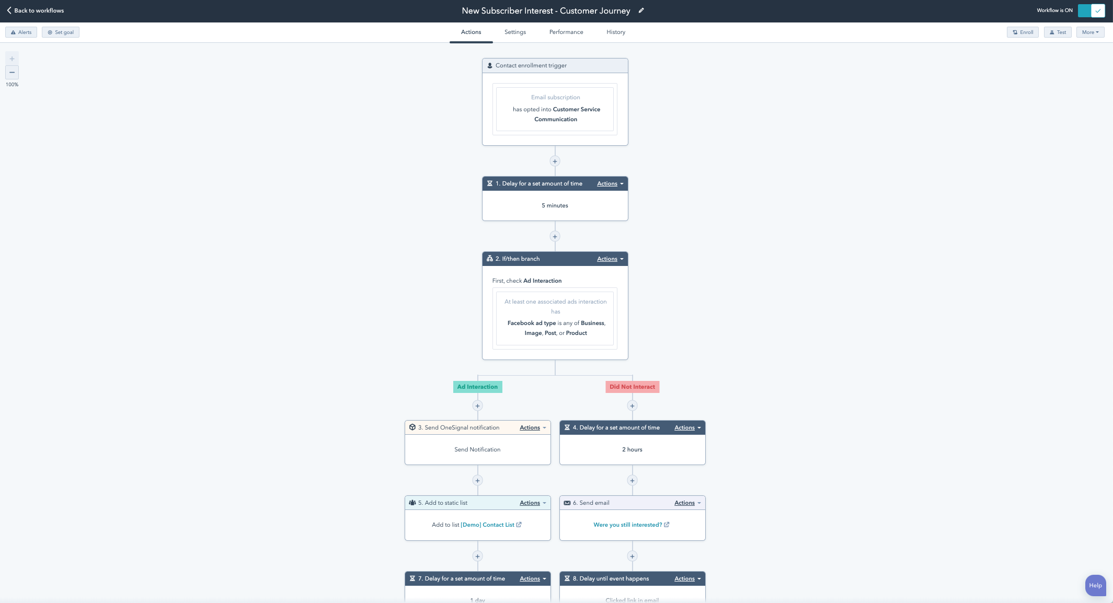
Task: Click hourglass icon of step 8 delay
Action: [567, 578]
